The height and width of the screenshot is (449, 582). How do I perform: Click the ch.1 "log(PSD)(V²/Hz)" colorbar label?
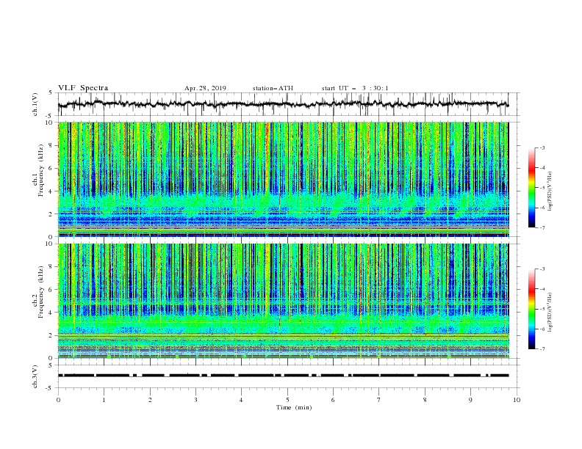[x=550, y=191]
